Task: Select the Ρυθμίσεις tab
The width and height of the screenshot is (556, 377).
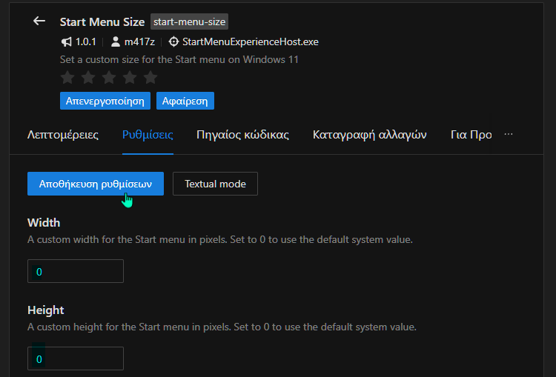Action: coord(148,135)
